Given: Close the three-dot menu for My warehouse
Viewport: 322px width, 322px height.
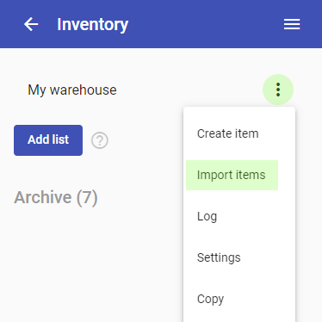Looking at the screenshot, I should [278, 90].
